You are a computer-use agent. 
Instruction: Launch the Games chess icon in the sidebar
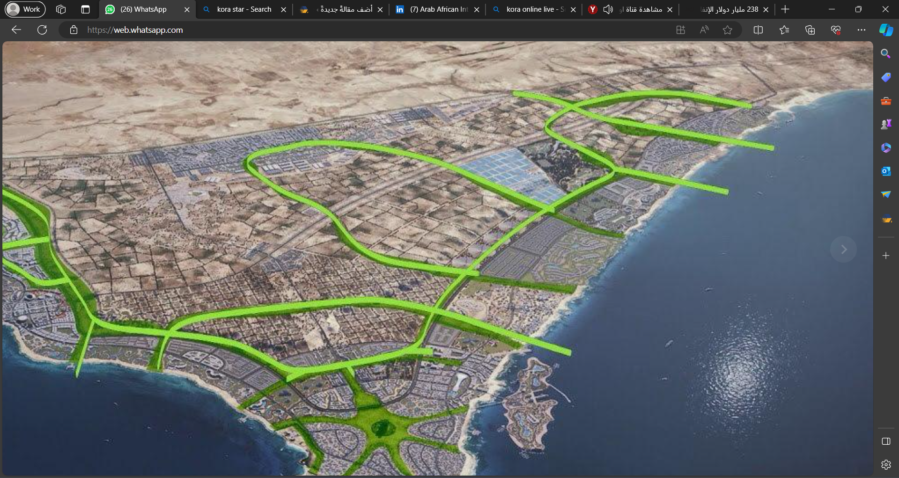(885, 125)
